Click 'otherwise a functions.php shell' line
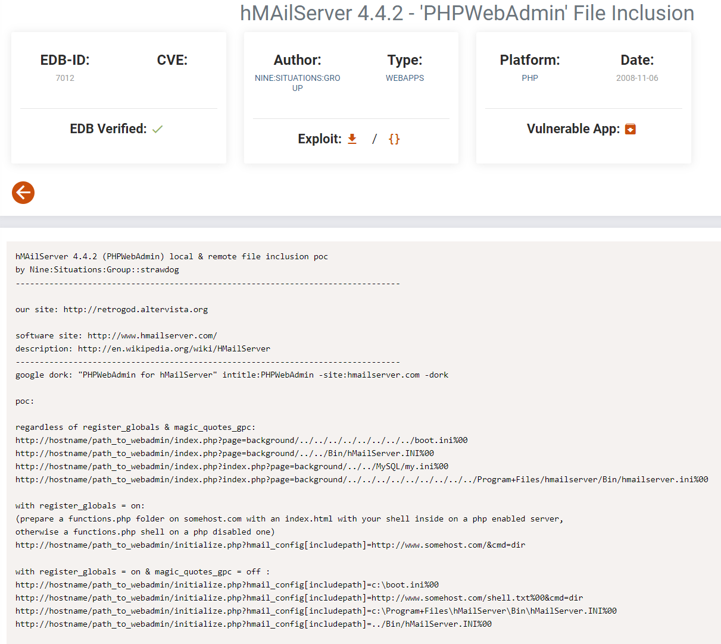 (x=145, y=532)
